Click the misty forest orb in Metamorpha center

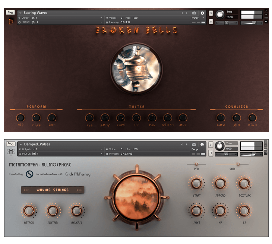137,198
